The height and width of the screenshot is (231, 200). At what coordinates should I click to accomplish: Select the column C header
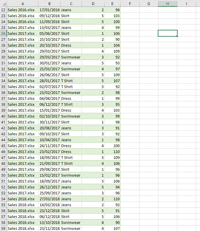pyautogui.click(x=71, y=4)
